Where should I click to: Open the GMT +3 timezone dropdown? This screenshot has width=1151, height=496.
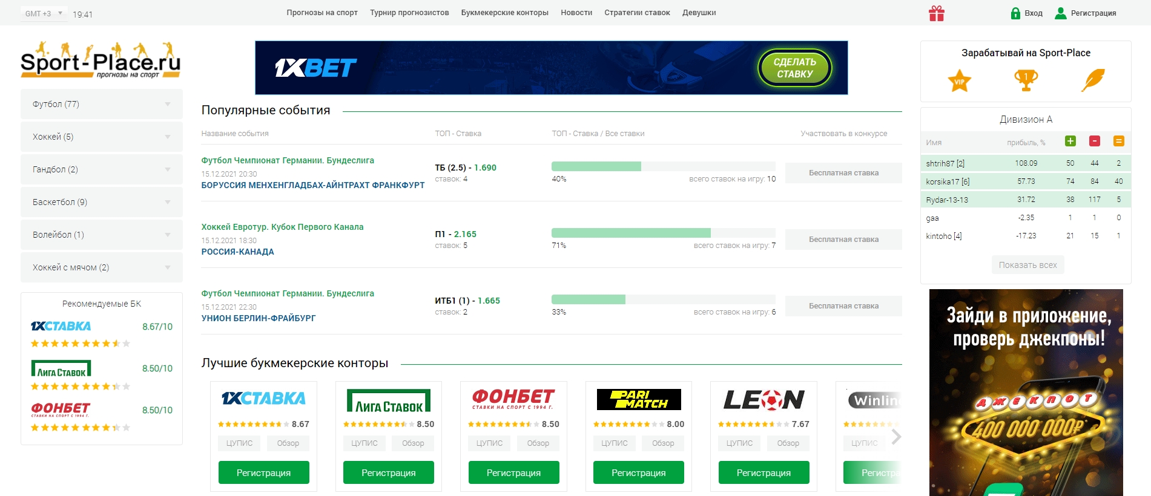pos(44,13)
